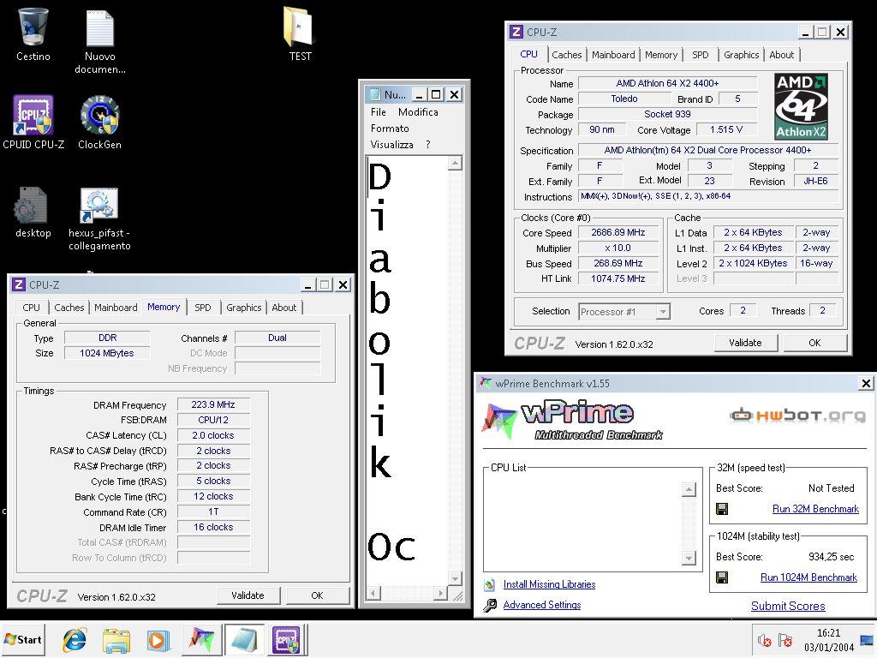The width and height of the screenshot is (877, 658).
Task: Launch CPUID CPU-Z desktop shortcut
Action: [x=33, y=122]
